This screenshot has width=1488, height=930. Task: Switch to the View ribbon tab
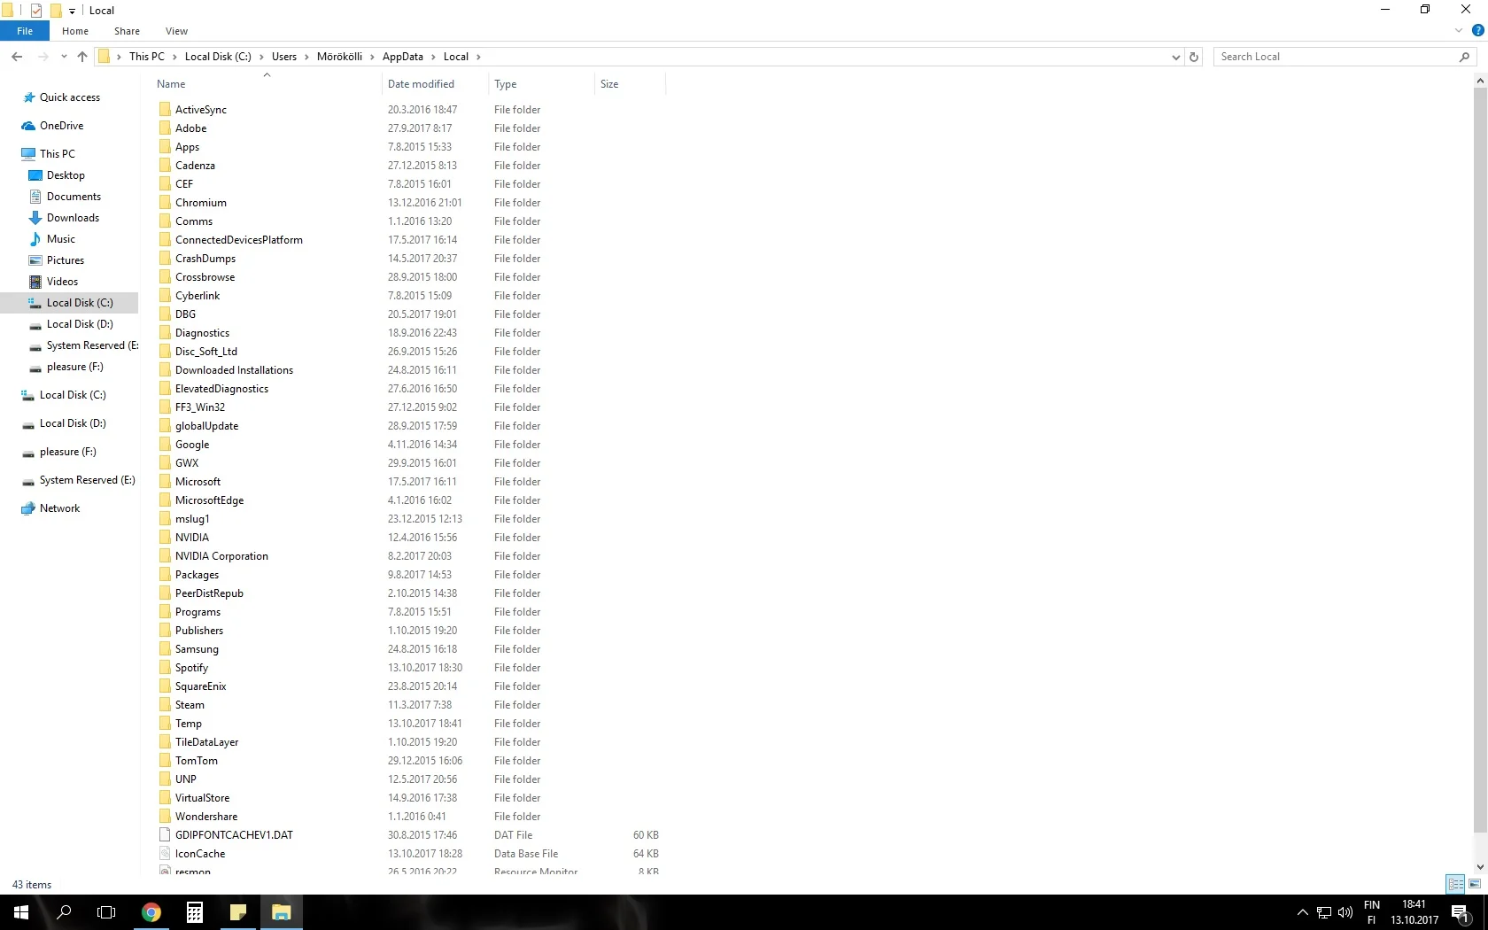tap(176, 31)
